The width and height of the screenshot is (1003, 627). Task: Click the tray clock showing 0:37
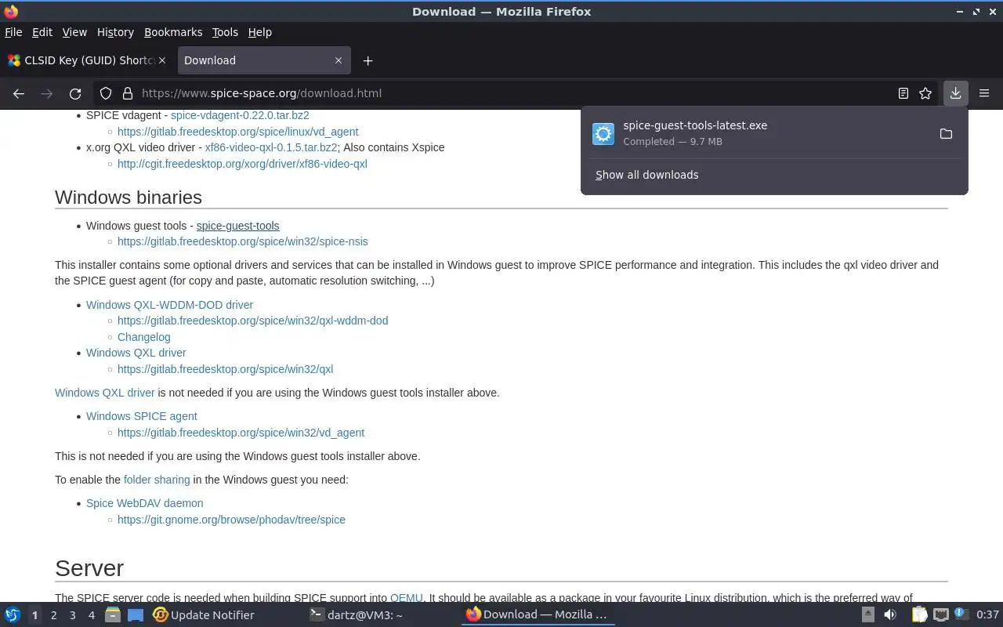(x=987, y=615)
